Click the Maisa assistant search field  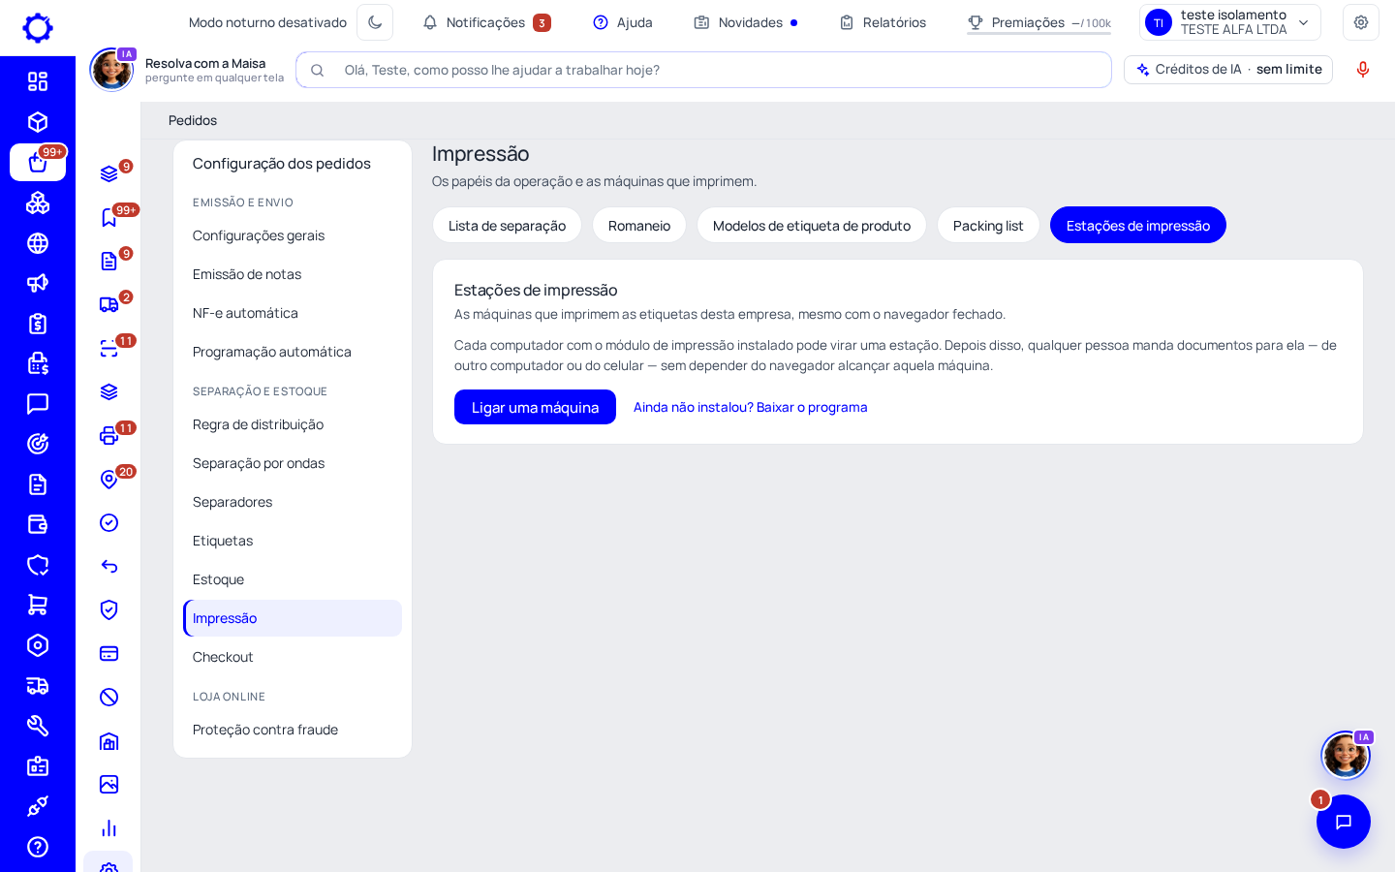click(703, 70)
